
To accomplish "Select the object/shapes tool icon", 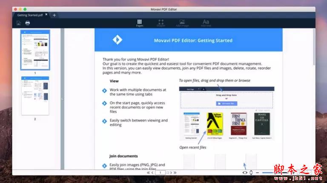I will (x=161, y=23).
